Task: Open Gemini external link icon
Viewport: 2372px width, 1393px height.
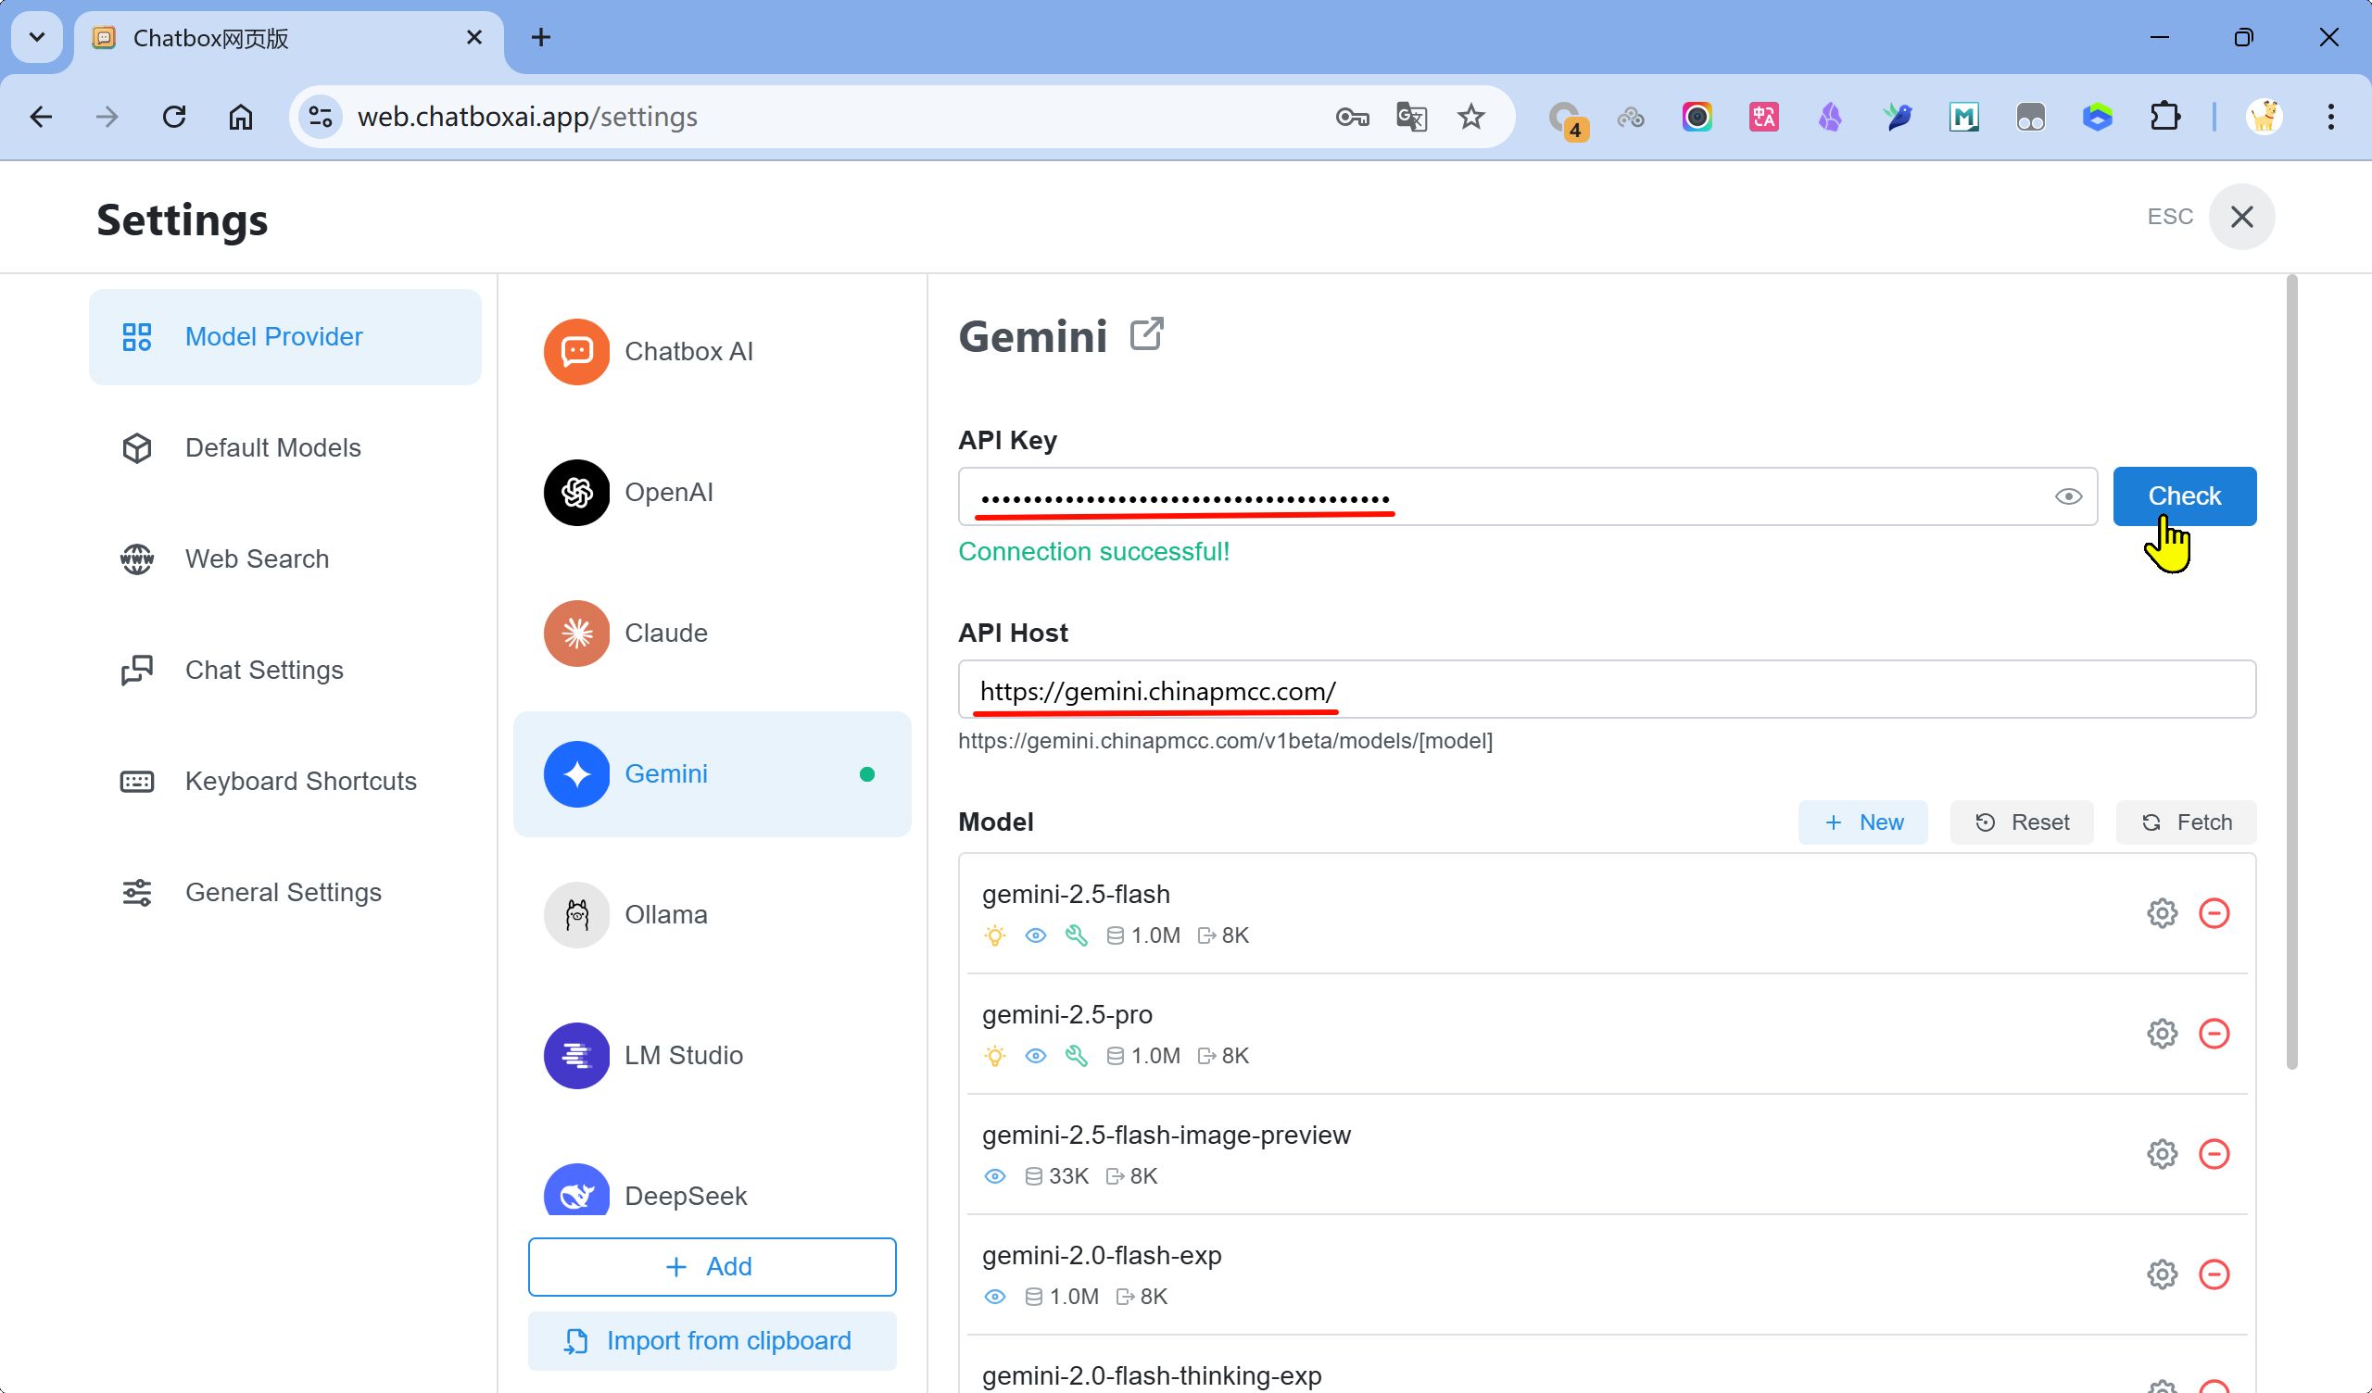Action: (x=1146, y=334)
